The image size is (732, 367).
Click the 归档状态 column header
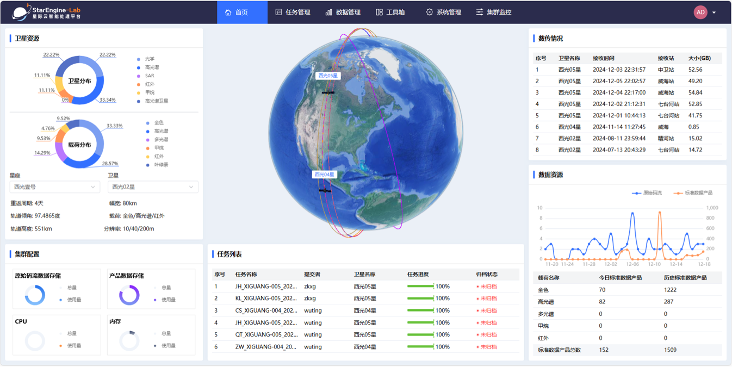pos(487,274)
